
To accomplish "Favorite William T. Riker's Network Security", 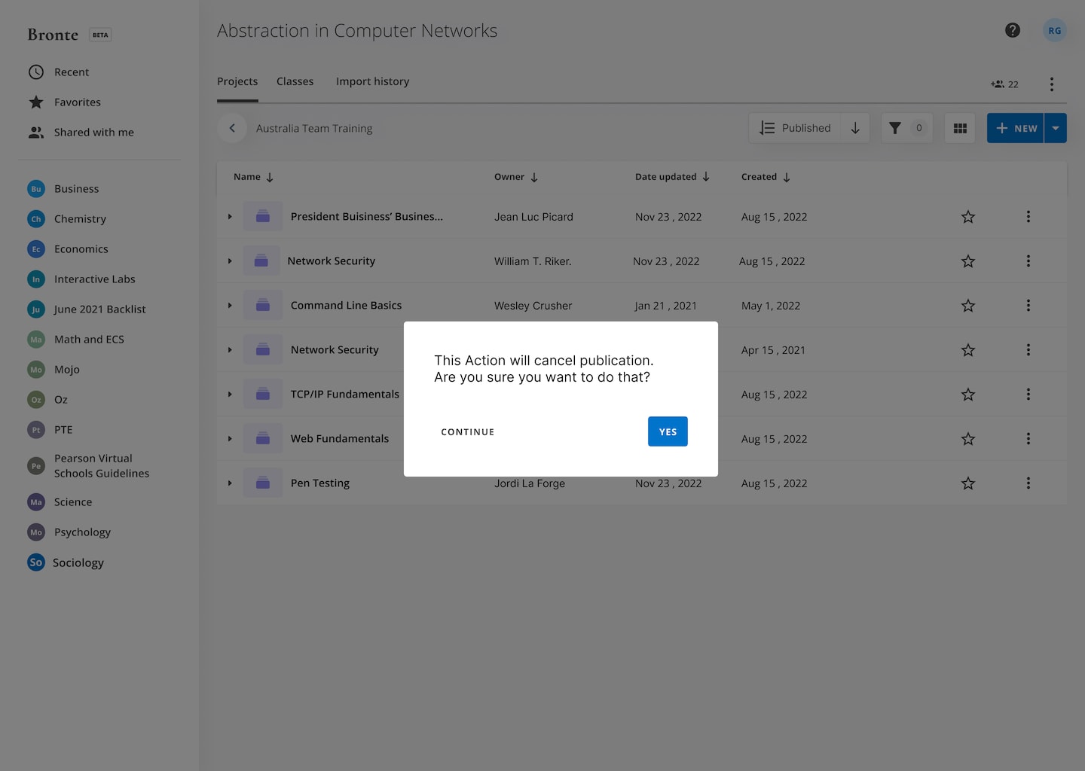I will pos(968,261).
